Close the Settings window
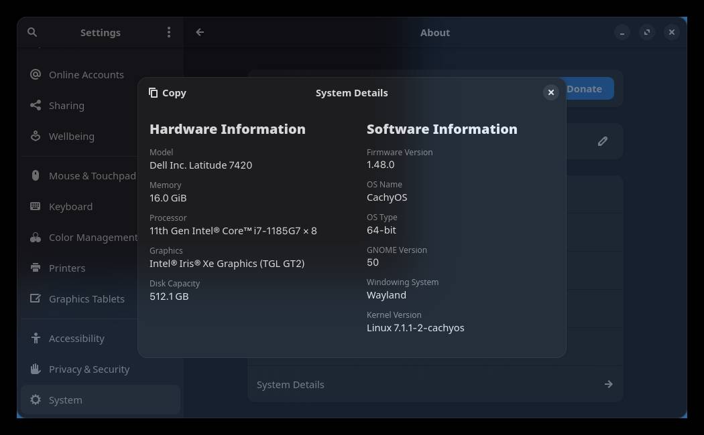Screen dimensions: 704x435 click(672, 32)
